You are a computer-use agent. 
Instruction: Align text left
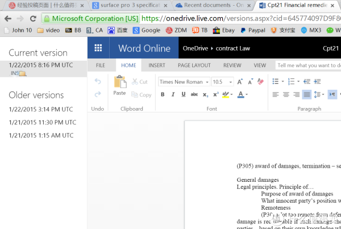pos(276,94)
